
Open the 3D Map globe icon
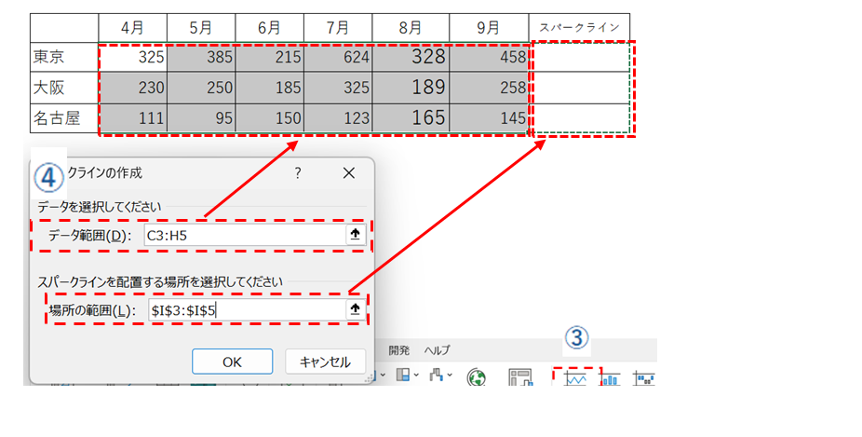point(478,376)
